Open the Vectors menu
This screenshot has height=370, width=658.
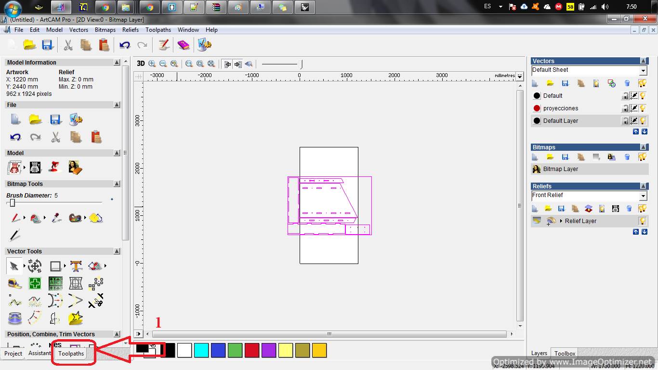79,30
